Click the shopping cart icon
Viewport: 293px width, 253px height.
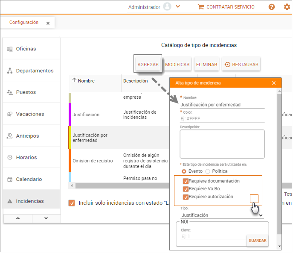(201, 7)
